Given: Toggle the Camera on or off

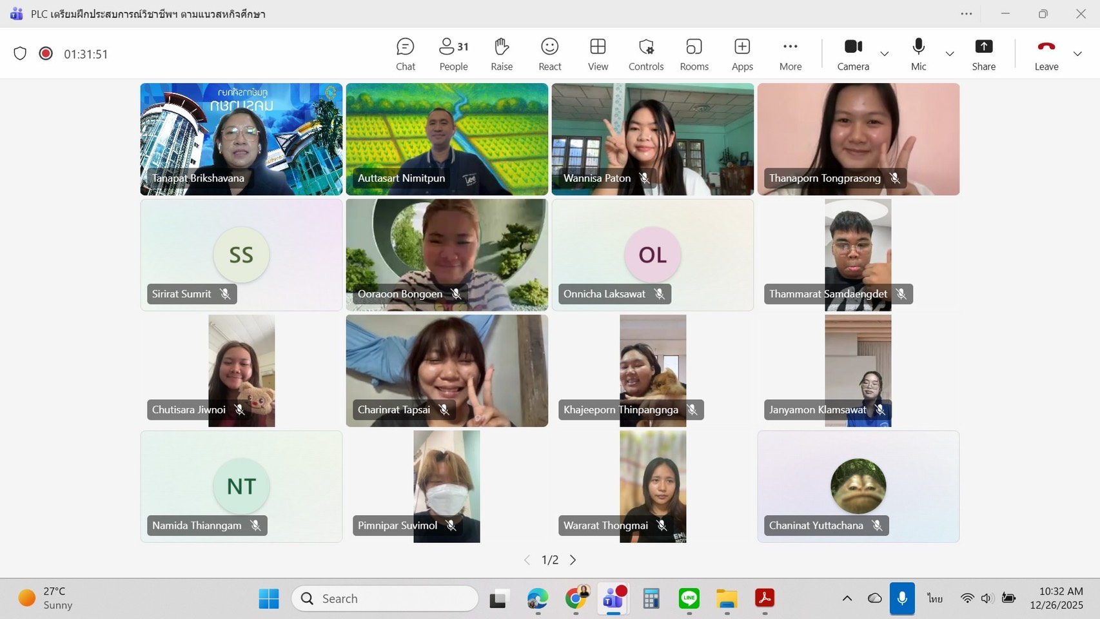Looking at the screenshot, I should click(x=853, y=54).
